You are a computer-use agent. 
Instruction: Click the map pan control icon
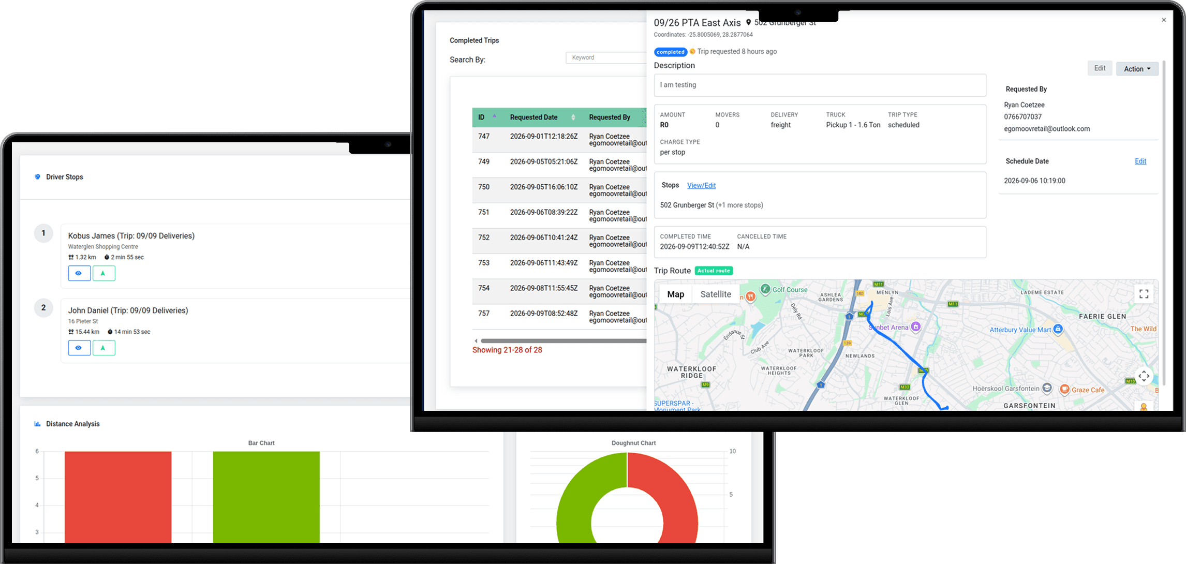pos(1144,376)
